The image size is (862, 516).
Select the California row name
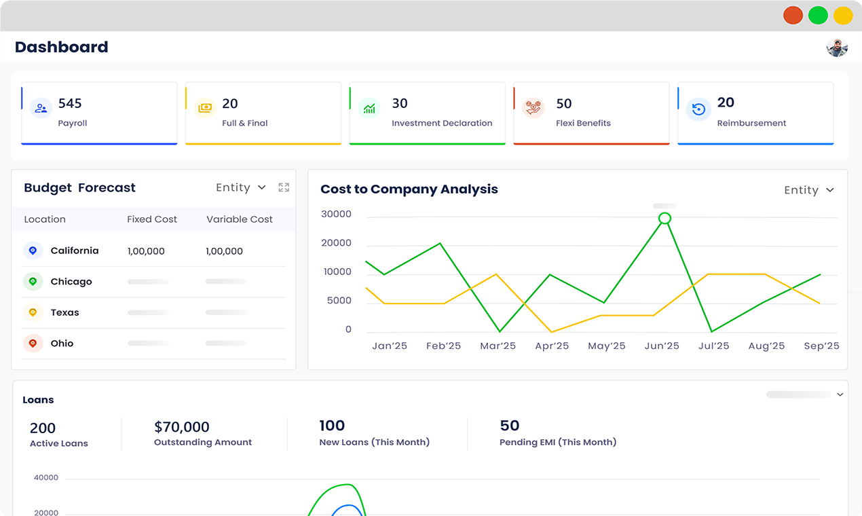pyautogui.click(x=75, y=251)
